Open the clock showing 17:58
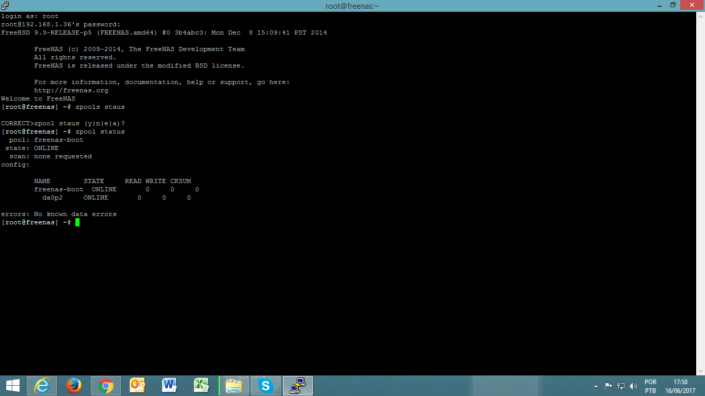 coord(680,386)
